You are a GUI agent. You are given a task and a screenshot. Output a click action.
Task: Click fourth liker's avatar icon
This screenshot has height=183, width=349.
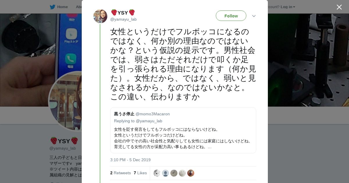click(x=182, y=173)
